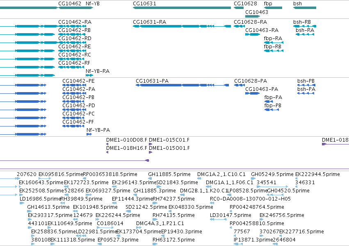Open protein CG10462-PB label
This screenshot has height=246, width=349.
(x=78, y=97)
